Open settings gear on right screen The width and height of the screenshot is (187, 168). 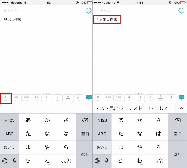point(181,11)
